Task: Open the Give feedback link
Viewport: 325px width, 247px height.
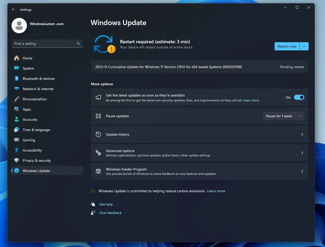Action: 110,213
